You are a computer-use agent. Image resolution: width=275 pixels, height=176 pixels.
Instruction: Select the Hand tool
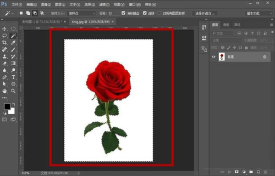[5, 91]
